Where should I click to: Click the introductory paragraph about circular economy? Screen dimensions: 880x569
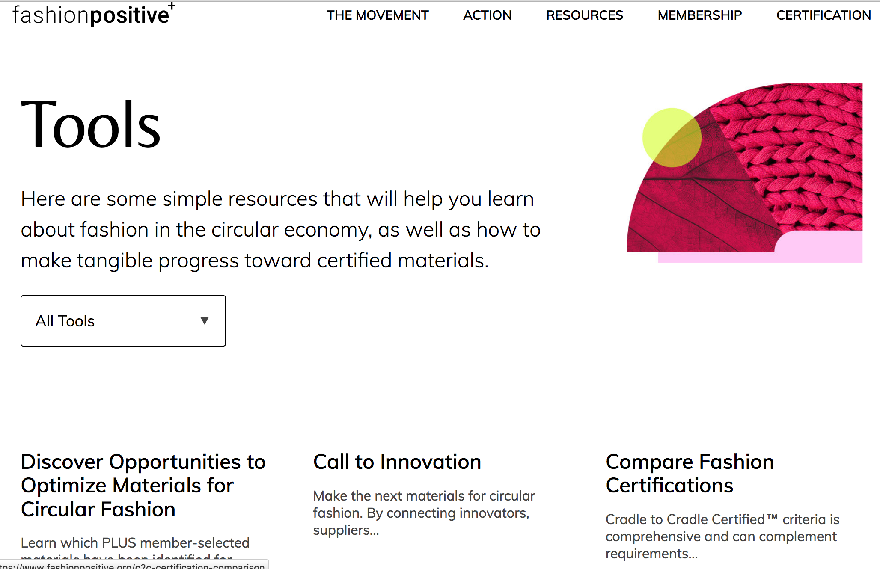[x=280, y=230]
